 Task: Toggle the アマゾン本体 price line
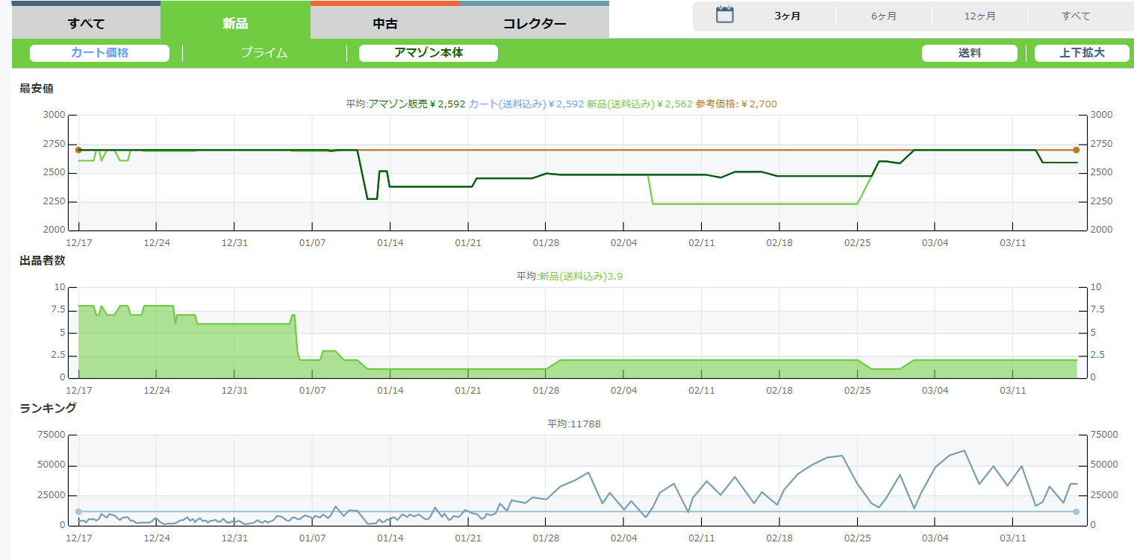[x=428, y=53]
